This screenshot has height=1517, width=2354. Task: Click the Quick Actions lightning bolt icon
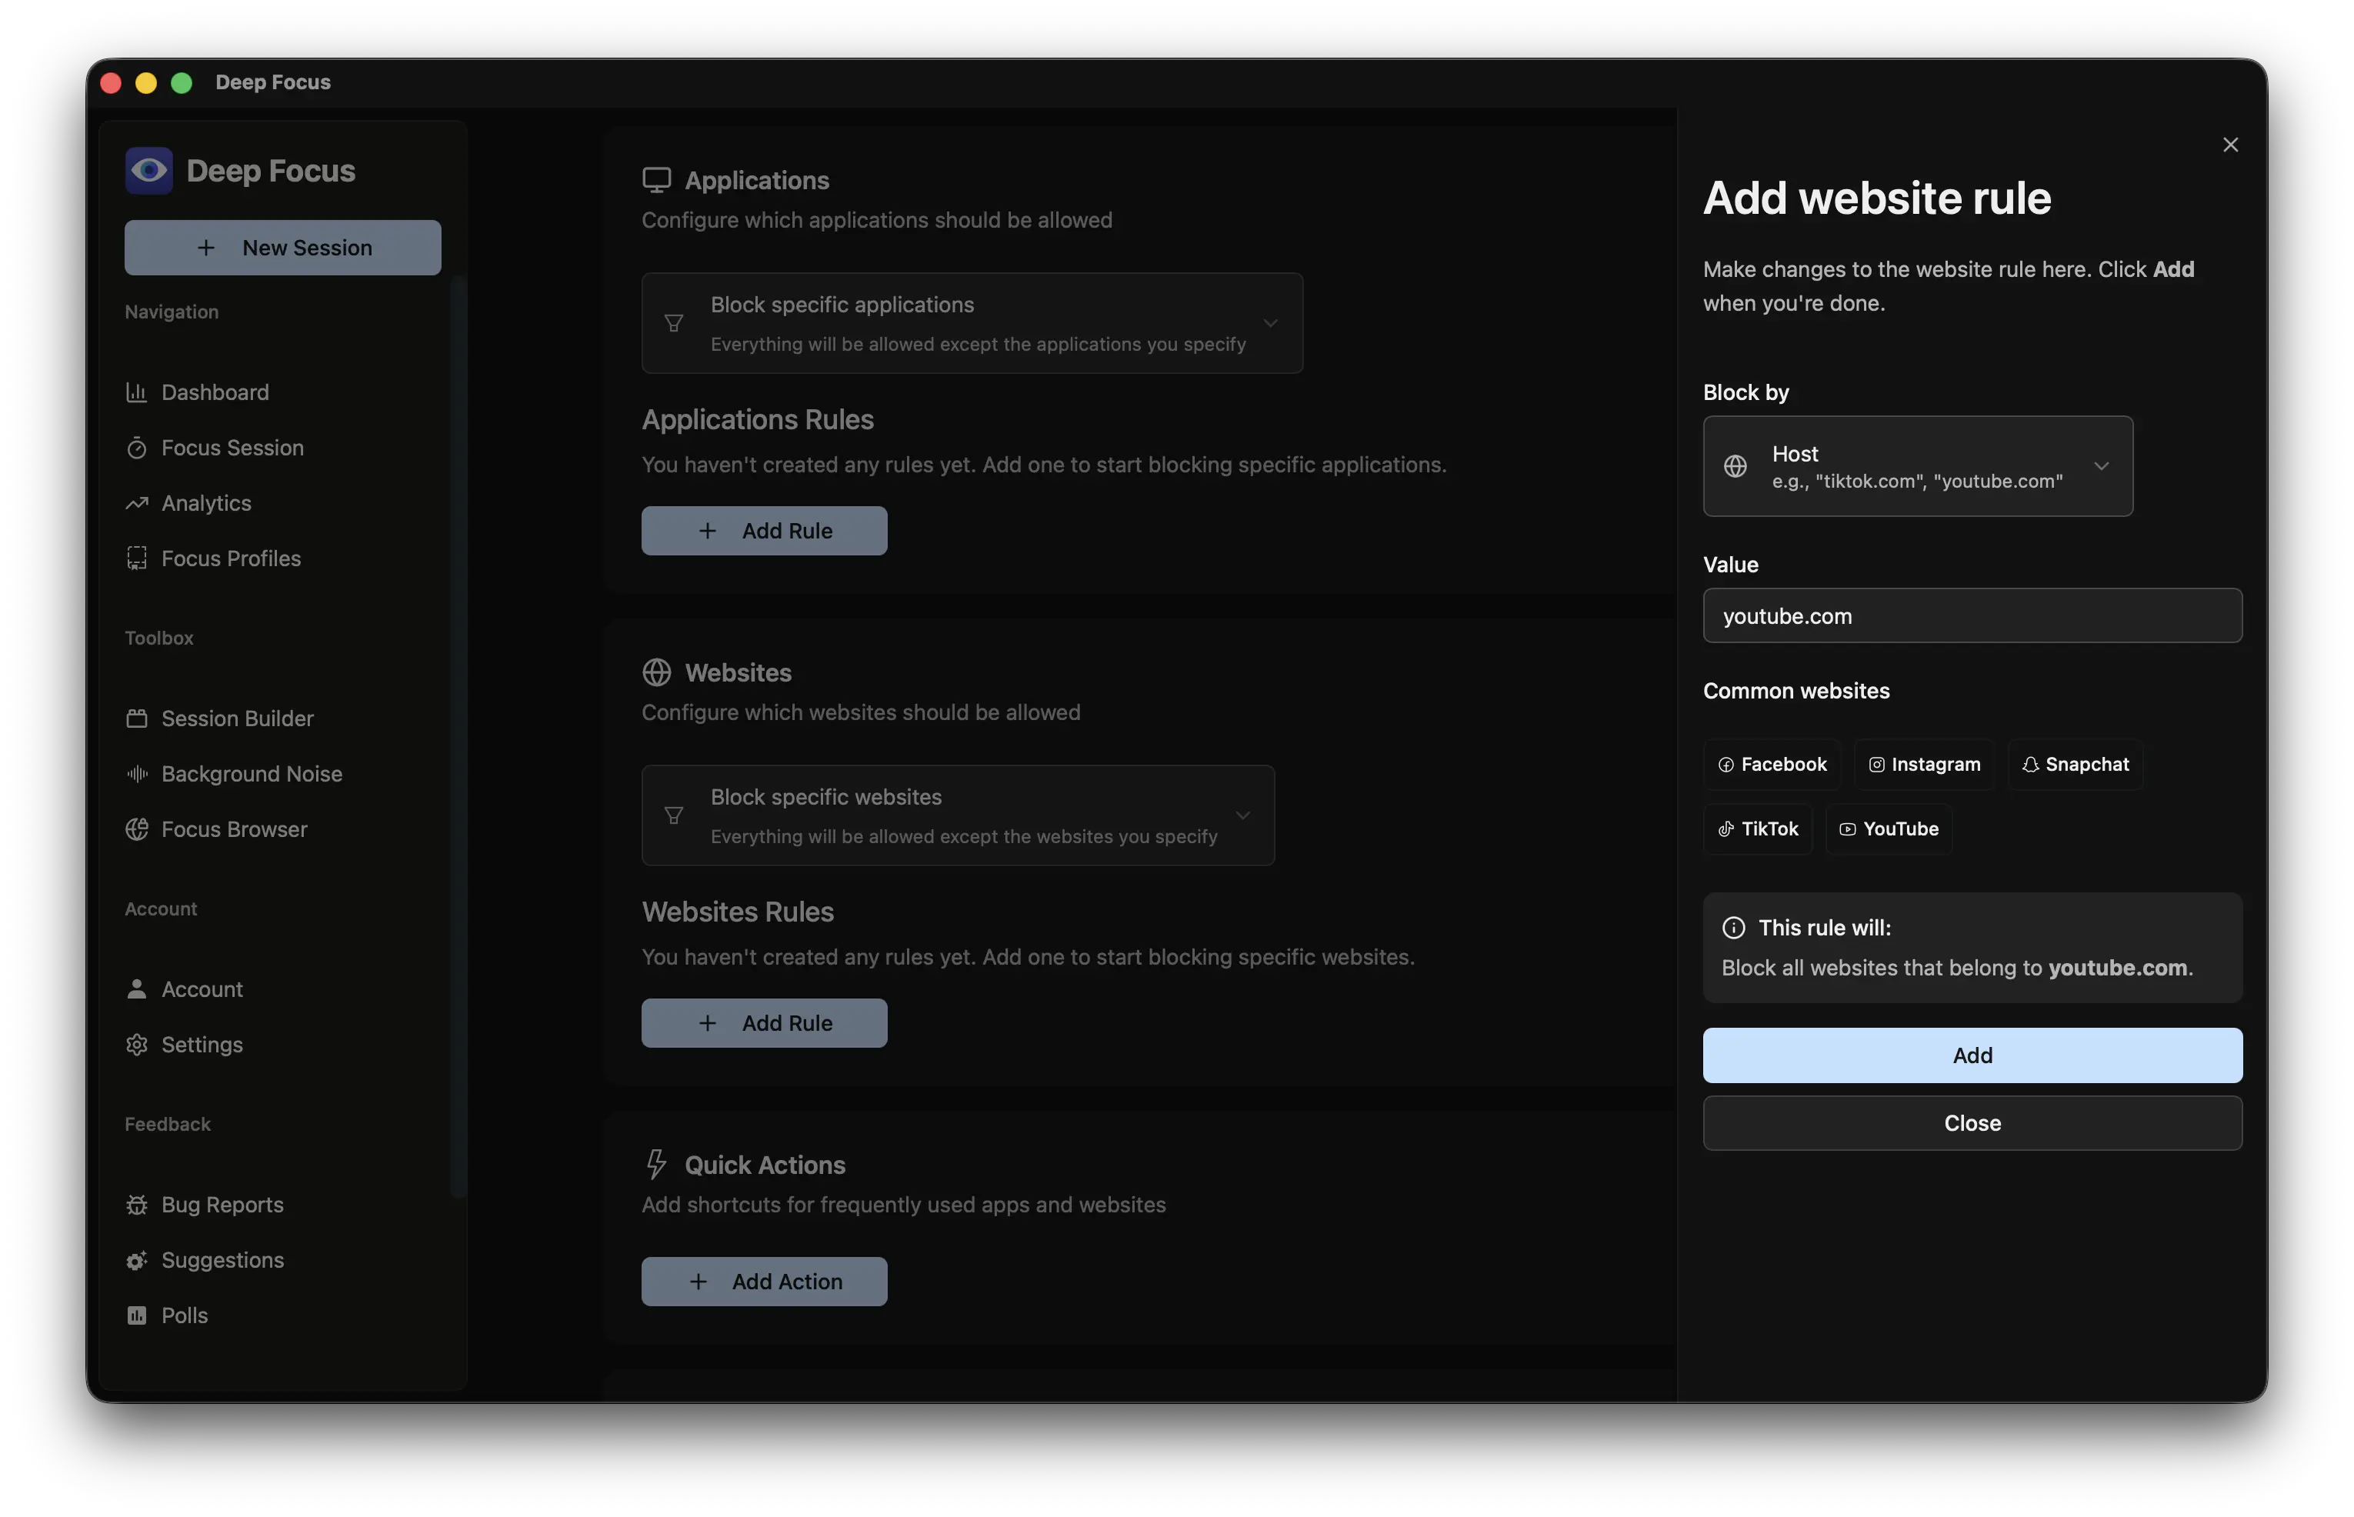tap(656, 1165)
